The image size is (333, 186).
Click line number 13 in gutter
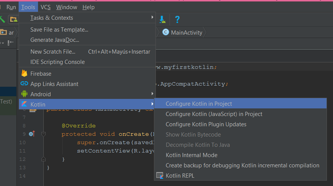(x=22, y=167)
